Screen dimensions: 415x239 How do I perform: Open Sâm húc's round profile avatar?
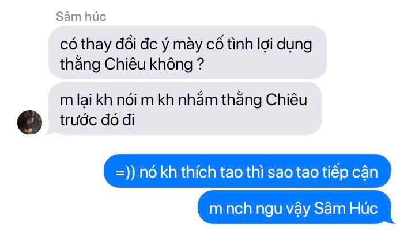pyautogui.click(x=29, y=122)
